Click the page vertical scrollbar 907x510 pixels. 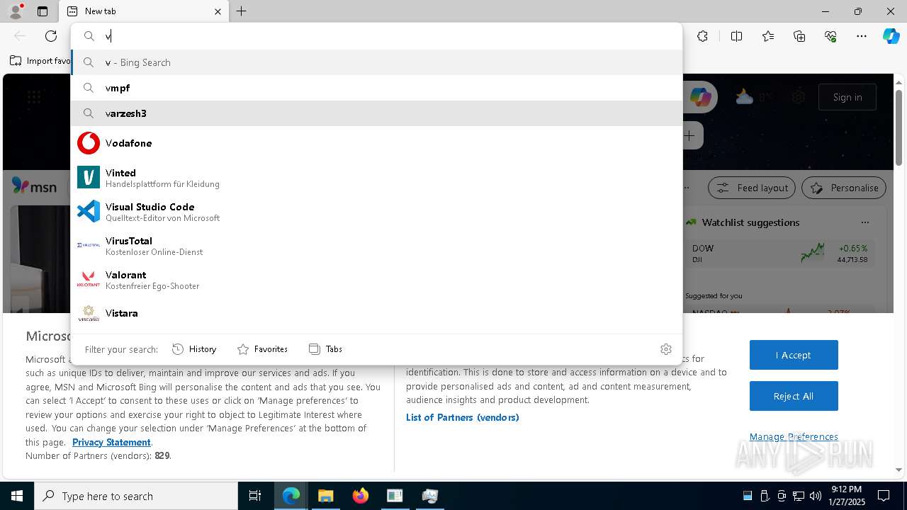point(899,127)
